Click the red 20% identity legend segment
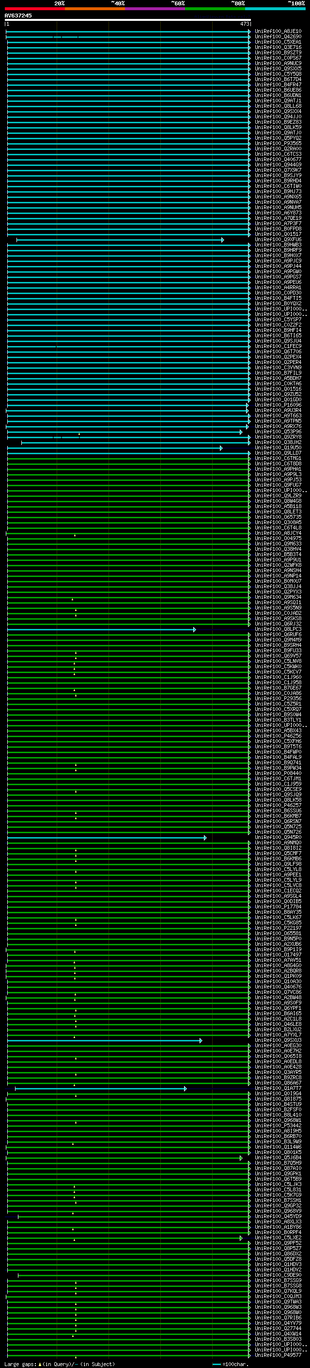This screenshot has height=1368, width=310. 34,9
